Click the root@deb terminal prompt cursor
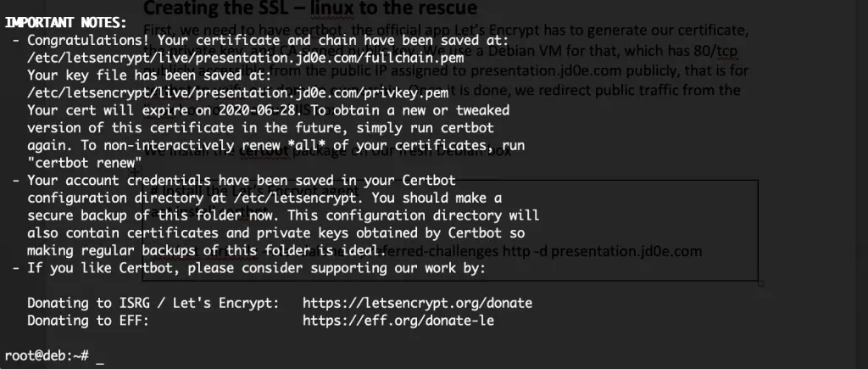The height and width of the screenshot is (369, 868). click(x=100, y=356)
